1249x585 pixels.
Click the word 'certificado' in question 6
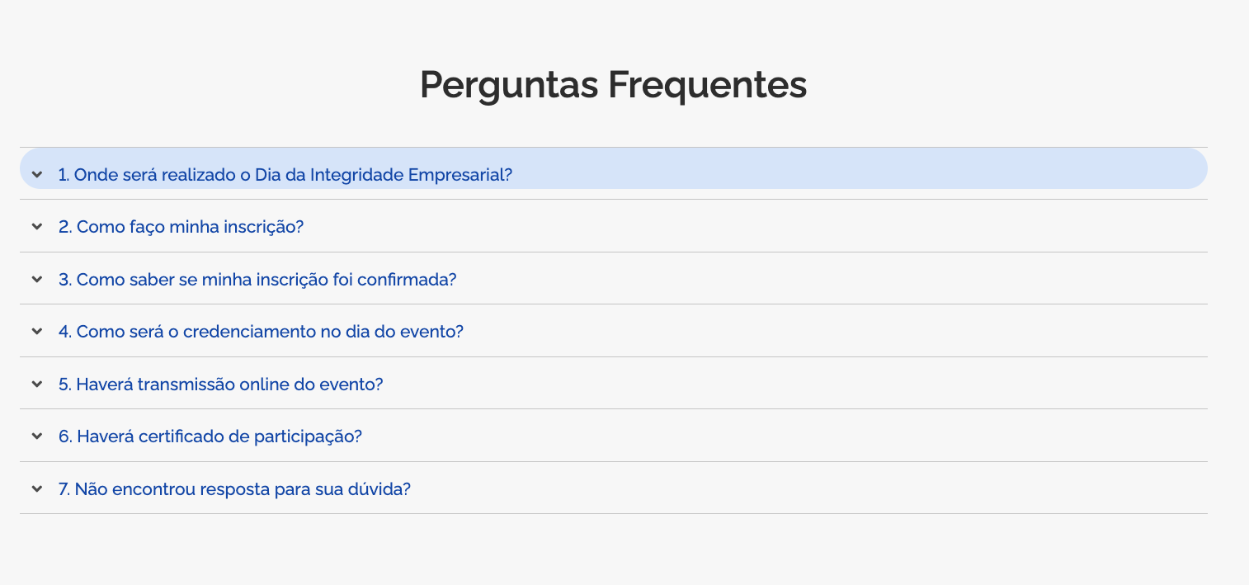click(181, 436)
